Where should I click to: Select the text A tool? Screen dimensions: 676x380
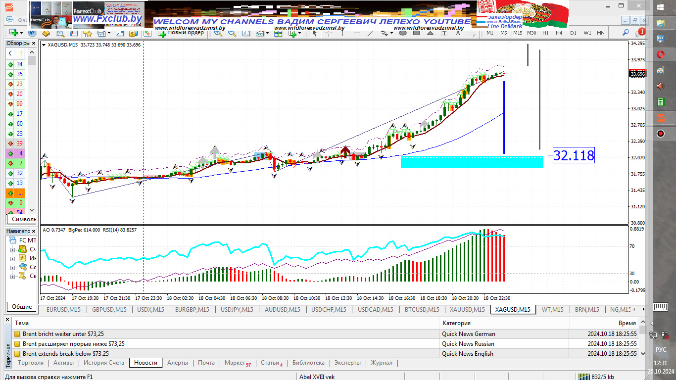(458, 33)
